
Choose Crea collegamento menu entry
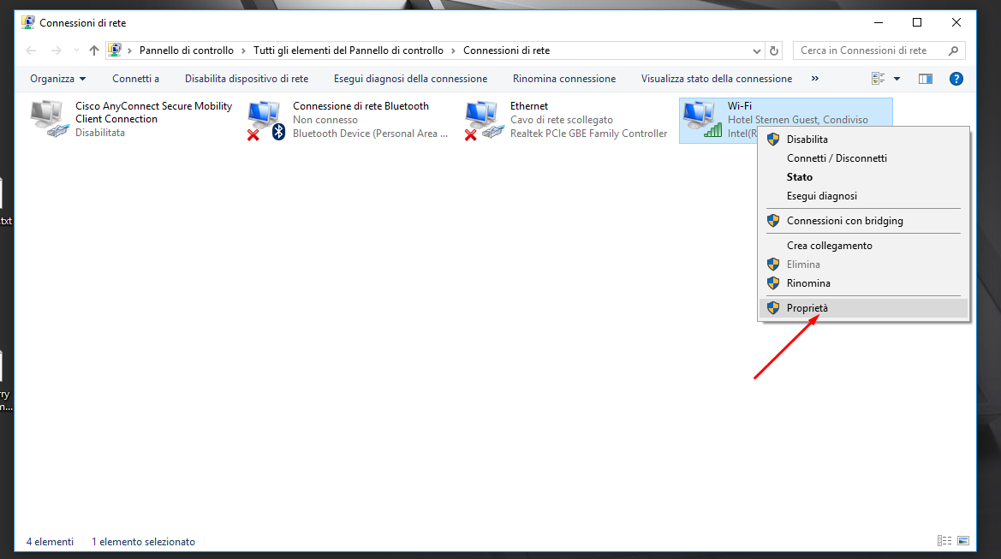864,246
